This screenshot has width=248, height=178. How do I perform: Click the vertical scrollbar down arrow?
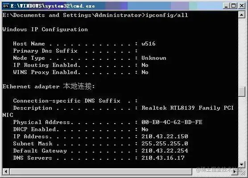click(241, 165)
